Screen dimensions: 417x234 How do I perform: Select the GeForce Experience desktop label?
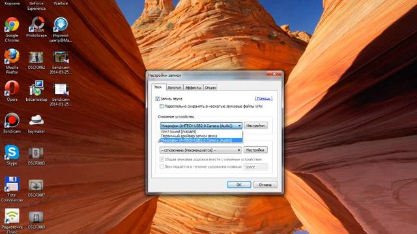click(36, 6)
